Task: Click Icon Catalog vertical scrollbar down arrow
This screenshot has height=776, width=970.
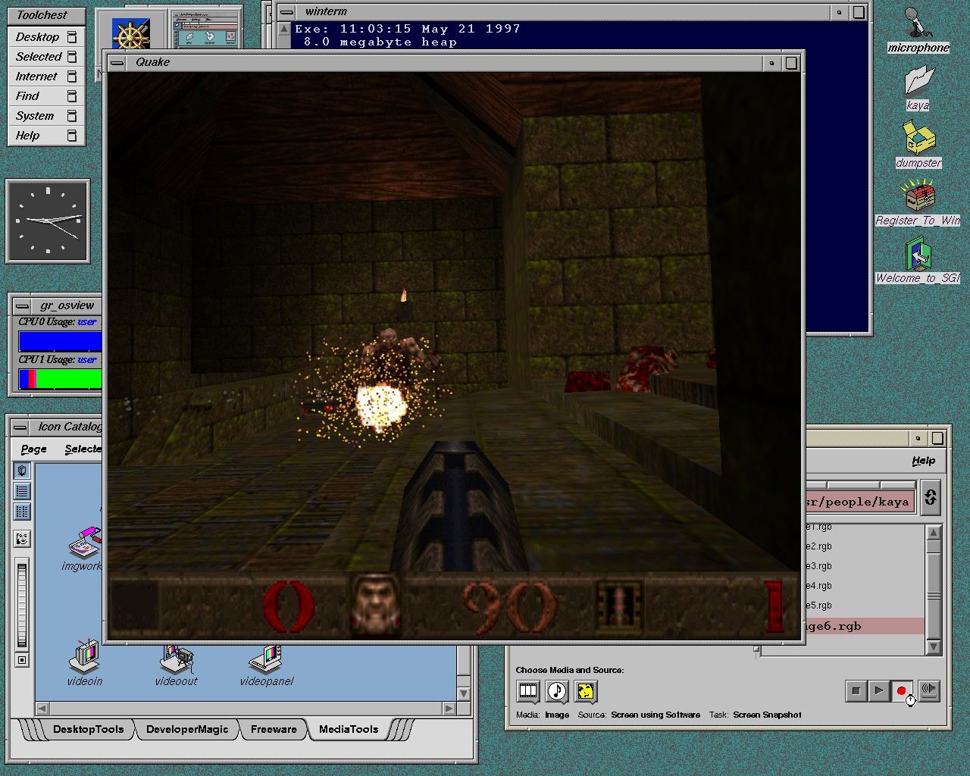Action: (464, 693)
